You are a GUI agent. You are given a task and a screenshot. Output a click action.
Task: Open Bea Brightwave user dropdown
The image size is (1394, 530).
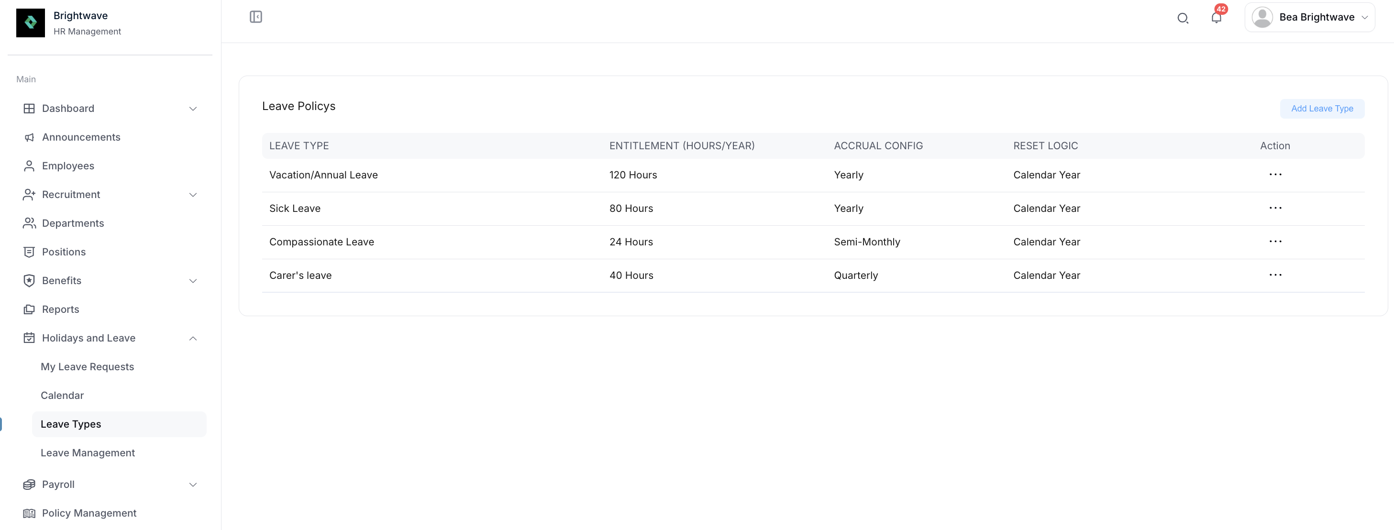tap(1310, 17)
